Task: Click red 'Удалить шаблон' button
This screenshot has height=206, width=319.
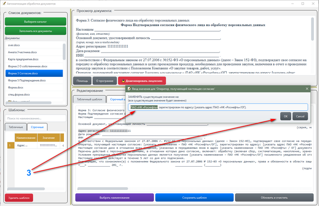Action: [x=19, y=198]
